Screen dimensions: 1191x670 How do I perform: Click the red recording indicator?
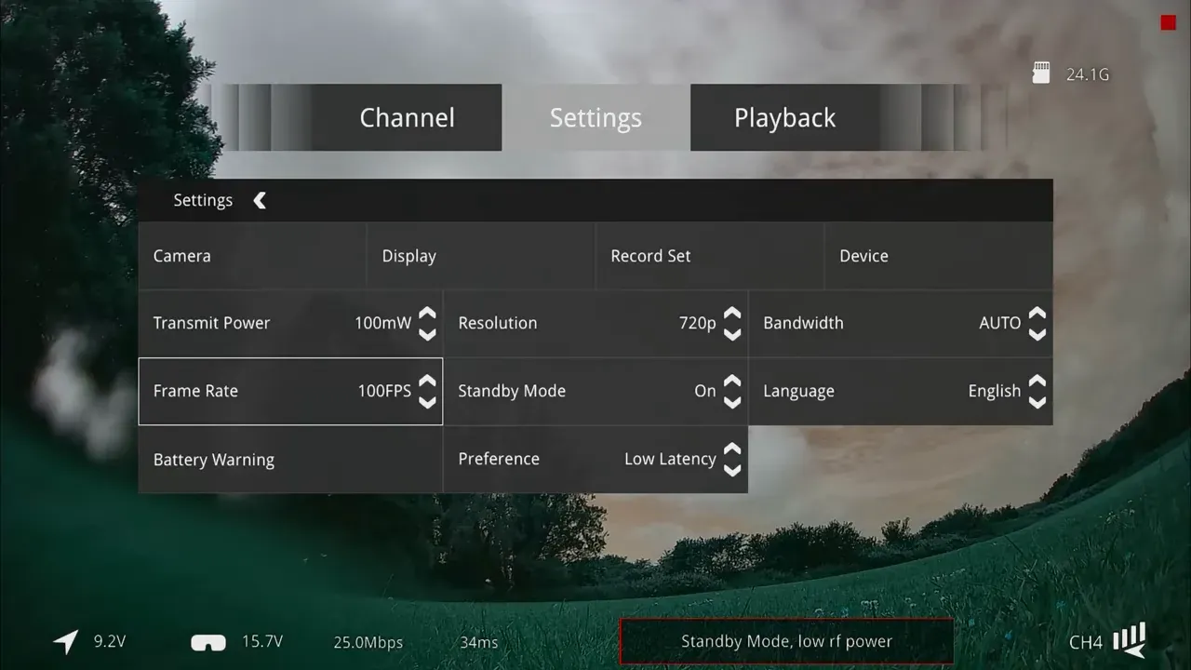[1168, 23]
